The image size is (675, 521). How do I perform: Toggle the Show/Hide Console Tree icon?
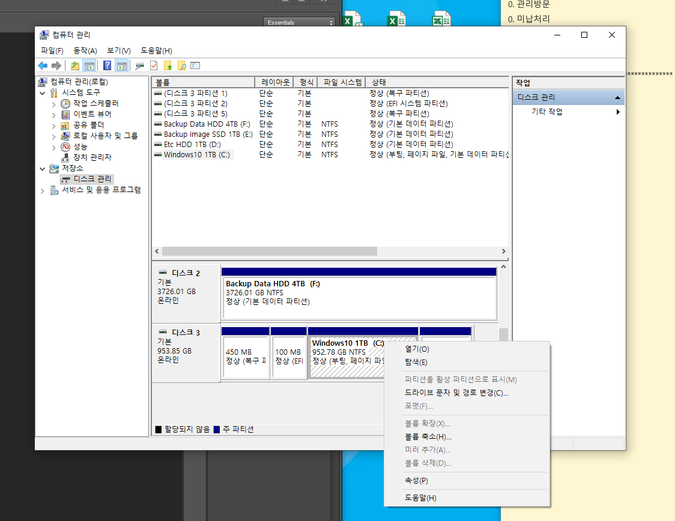(89, 66)
